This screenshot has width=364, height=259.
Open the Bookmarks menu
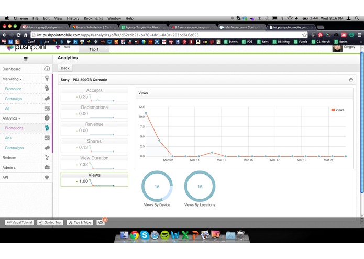[93, 18]
